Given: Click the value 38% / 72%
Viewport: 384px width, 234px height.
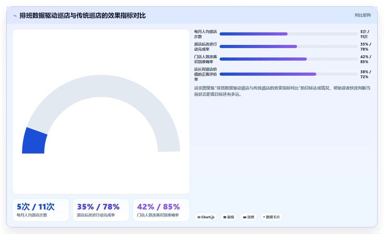Looking at the screenshot, I should (x=366, y=74).
